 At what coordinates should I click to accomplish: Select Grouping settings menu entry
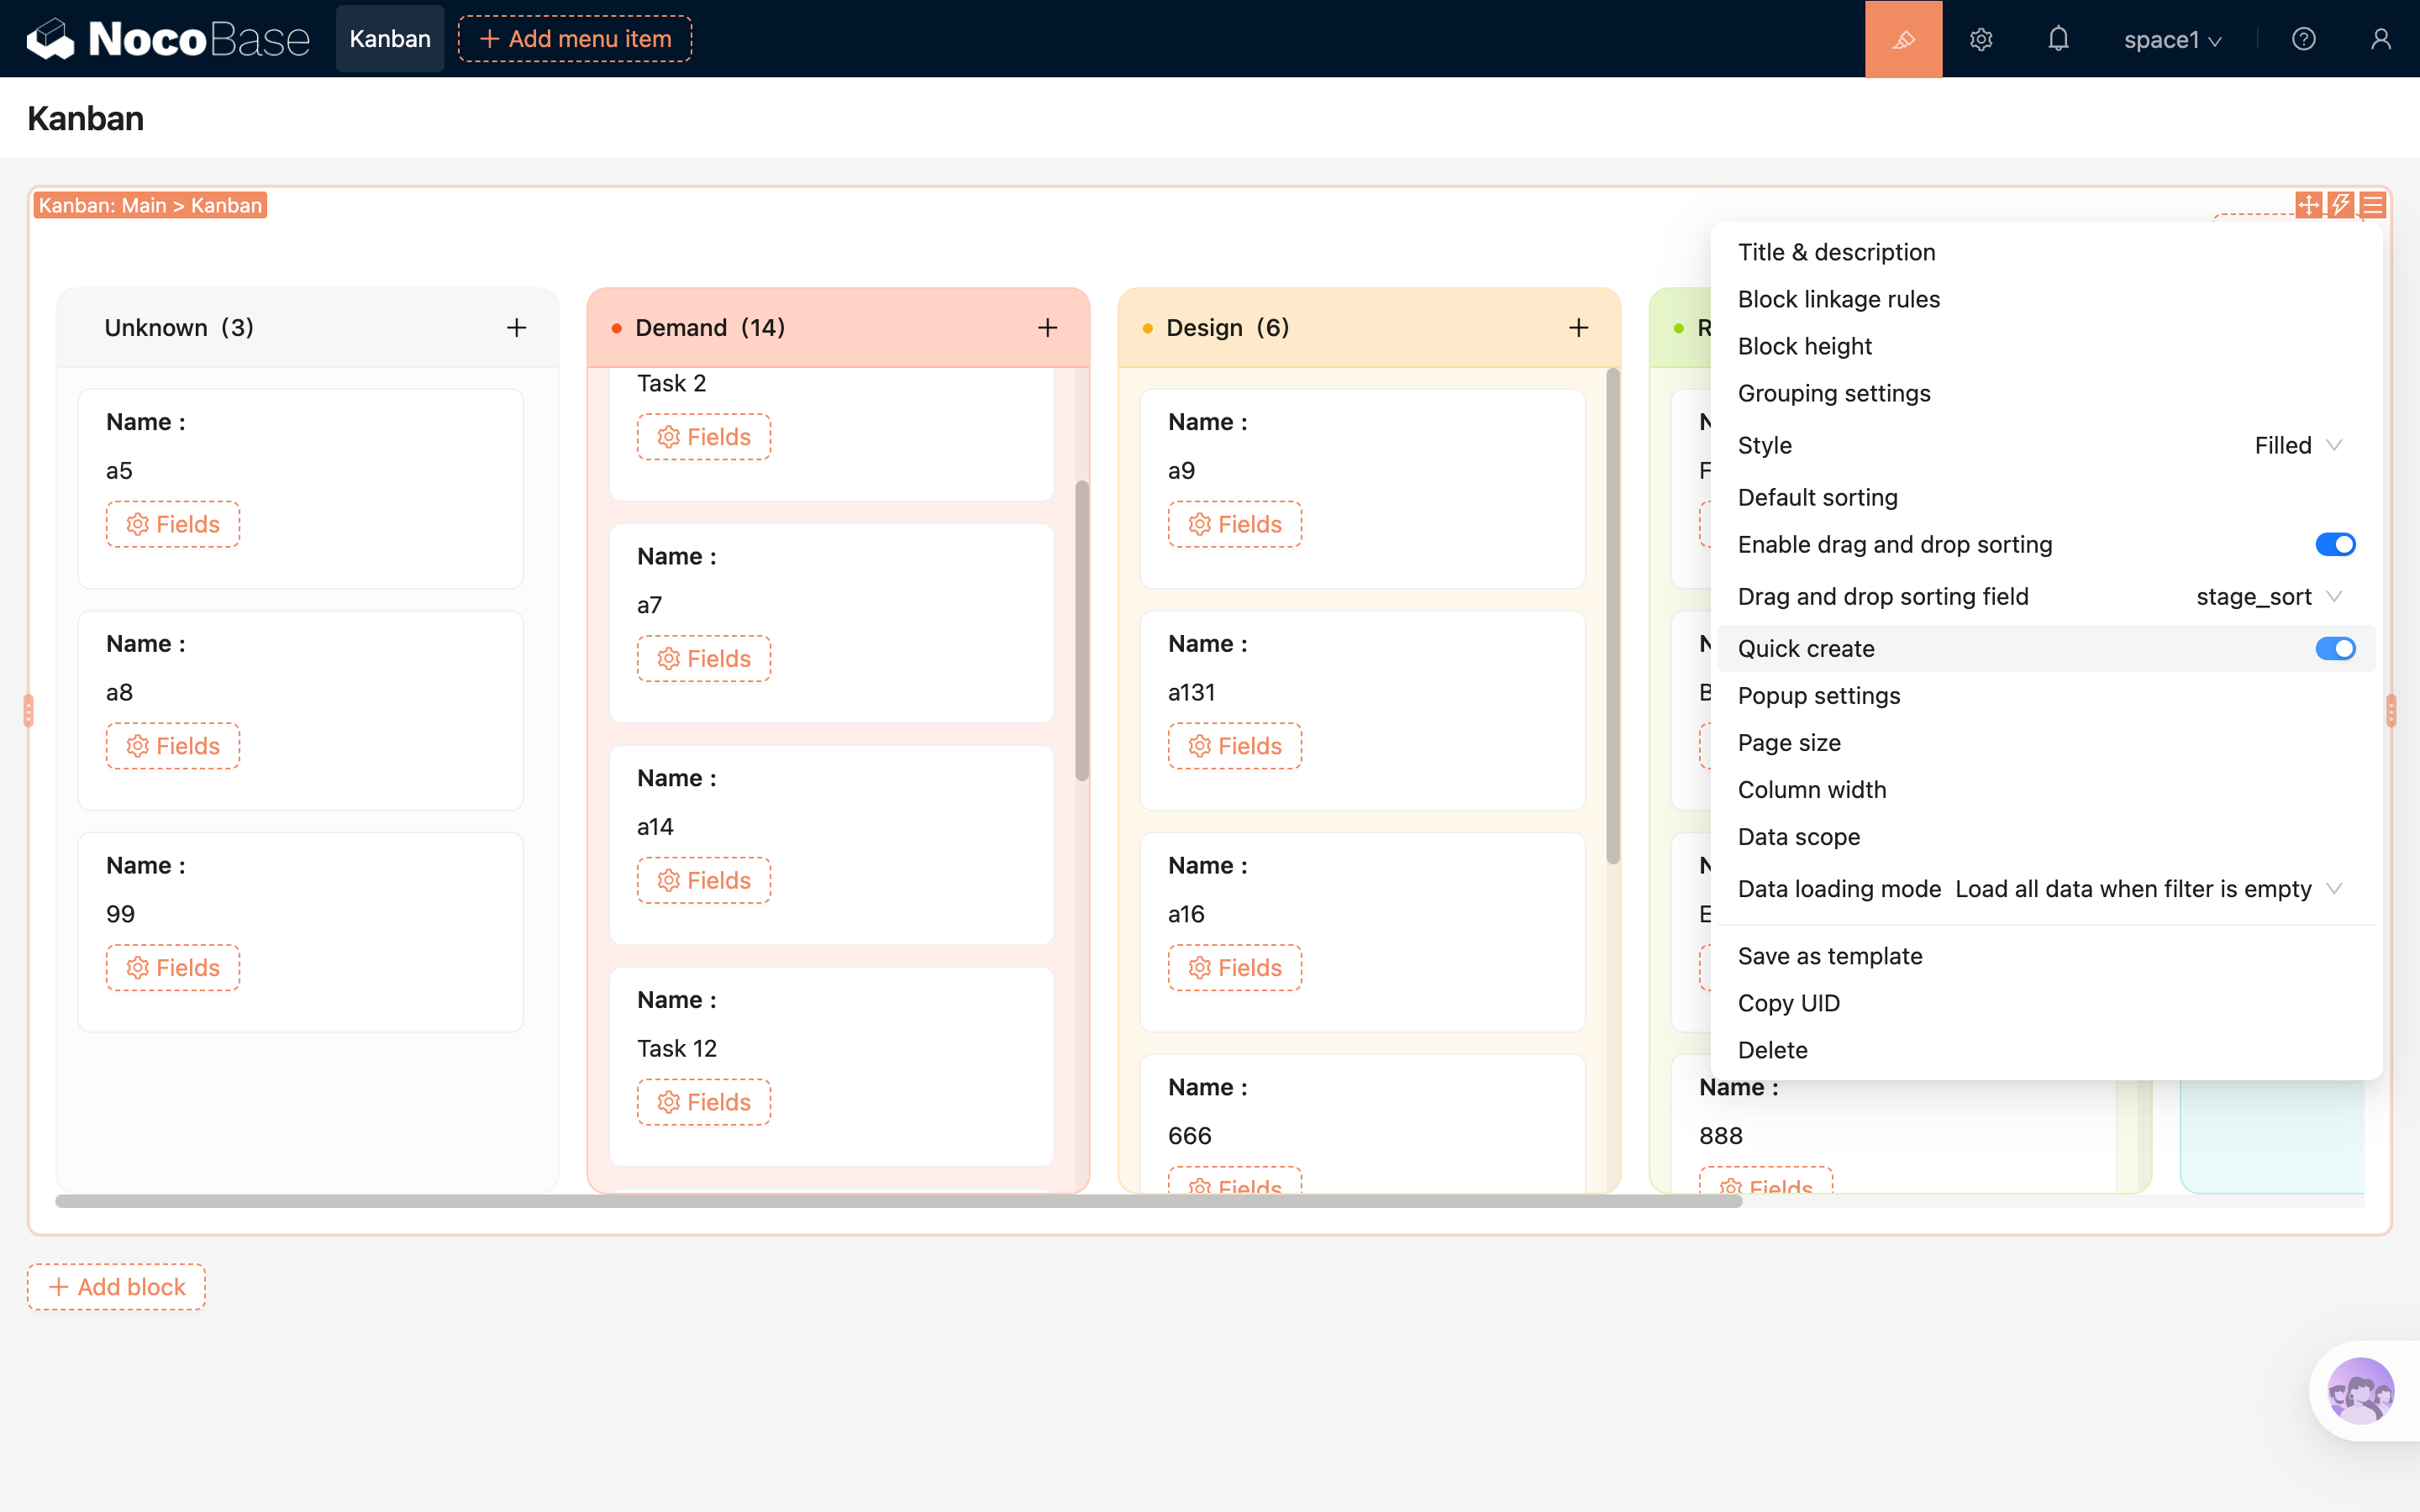[x=1833, y=393]
